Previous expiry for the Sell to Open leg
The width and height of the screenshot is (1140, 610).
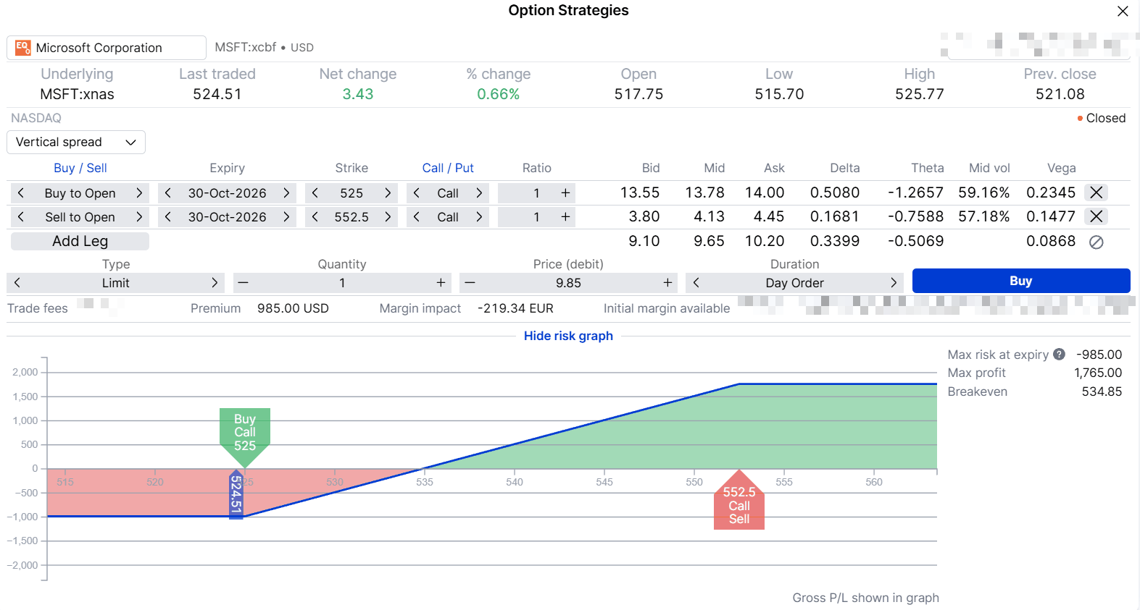tap(168, 217)
